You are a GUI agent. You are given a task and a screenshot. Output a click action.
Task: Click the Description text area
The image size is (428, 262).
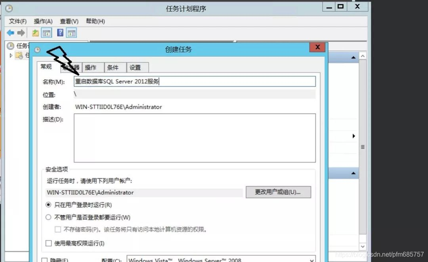coord(195,138)
